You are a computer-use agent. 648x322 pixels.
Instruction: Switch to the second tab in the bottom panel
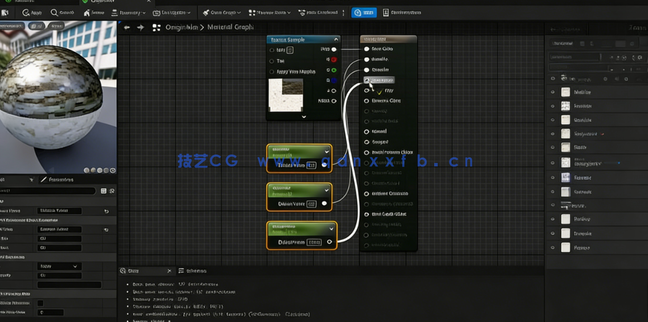pyautogui.click(x=192, y=271)
